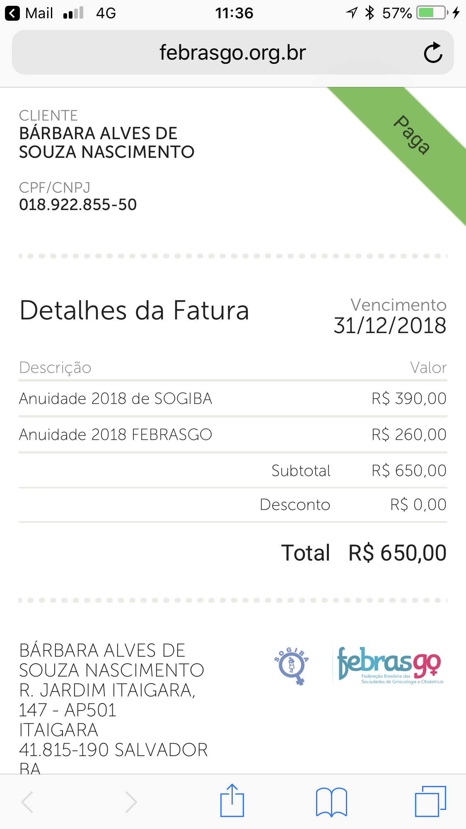This screenshot has width=466, height=829.
Task: Tap the Back to Mail arrow
Action: pos(12,13)
